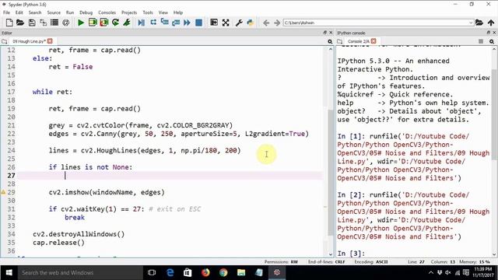The image size is (498, 280).
Task: Debug step over current line icon
Action: 153,23
